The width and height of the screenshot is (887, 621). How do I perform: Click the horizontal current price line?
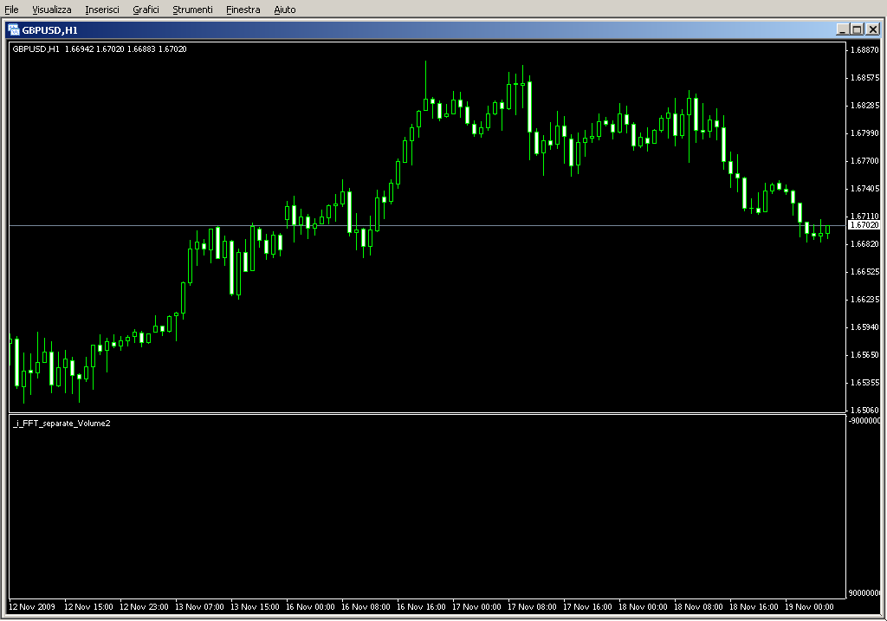[x=427, y=226]
